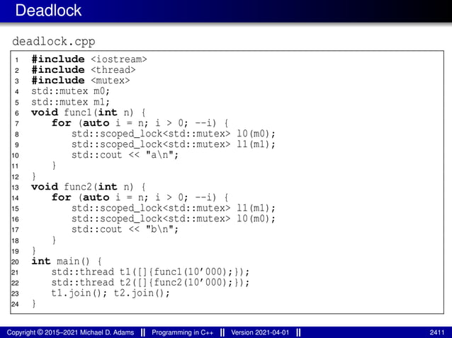Click the for loop on line 14

140,197
